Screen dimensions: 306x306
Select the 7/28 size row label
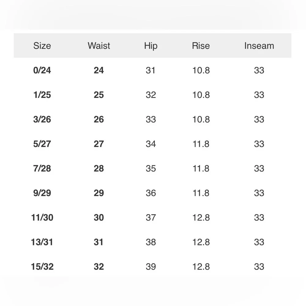tap(42, 168)
